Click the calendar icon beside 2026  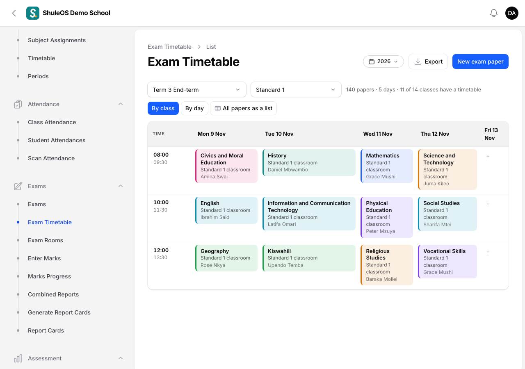coord(372,61)
